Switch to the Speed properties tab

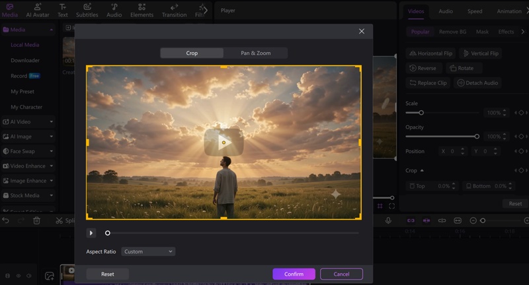[x=475, y=11]
